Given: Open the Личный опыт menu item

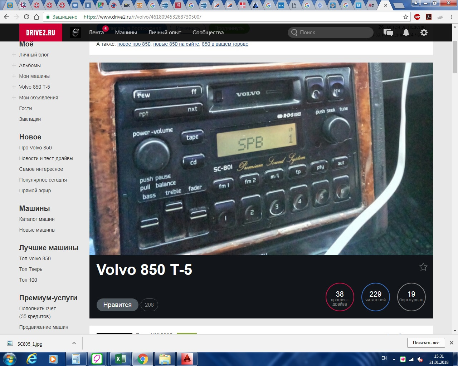Looking at the screenshot, I should tap(165, 33).
